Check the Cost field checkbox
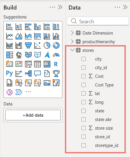This screenshot has height=157, width=130. (x=83, y=76)
